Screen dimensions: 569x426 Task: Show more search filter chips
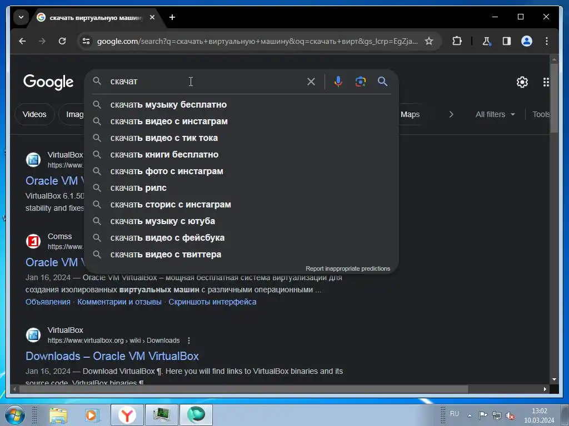(451, 114)
